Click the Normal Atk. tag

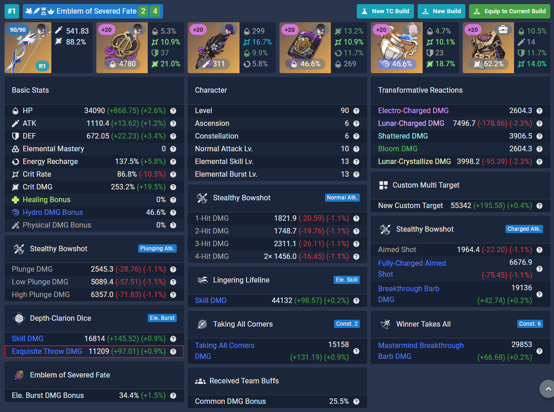(x=343, y=198)
